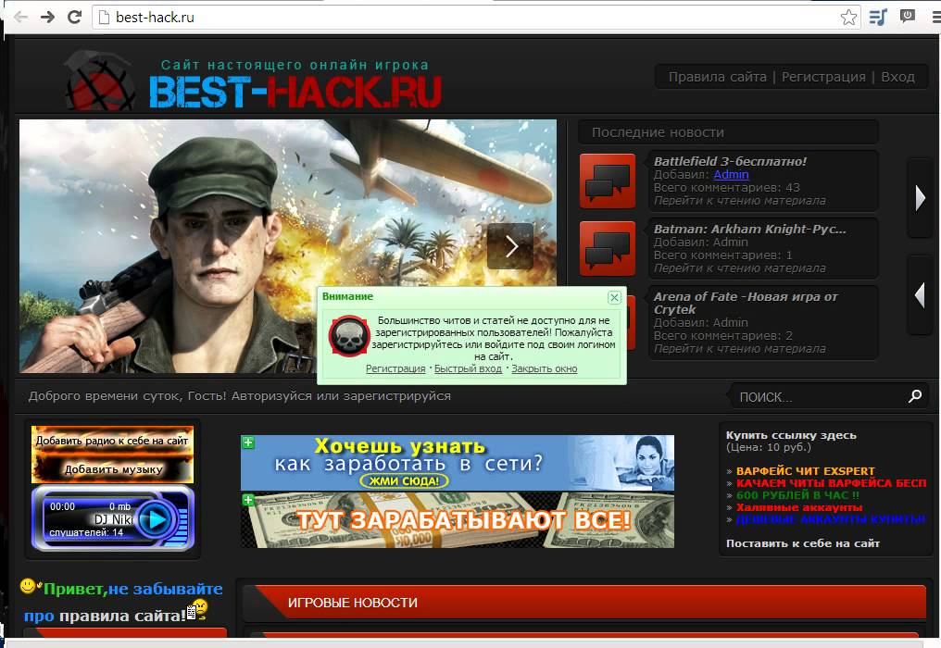
Task: Play the DJ Niki radio stream
Action: tap(157, 519)
